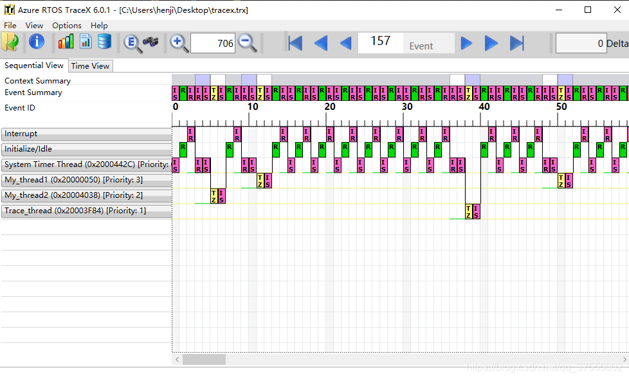Click the horizontal scrollbar left arrow

178,359
